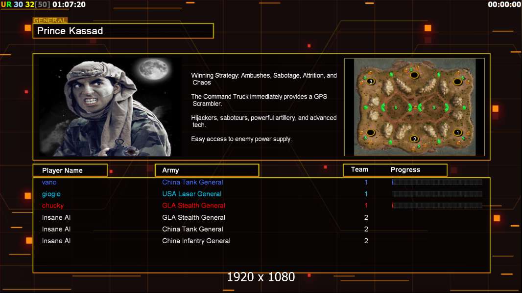Select start position marker 3 on map
This screenshot has width=522, height=293.
click(371, 81)
